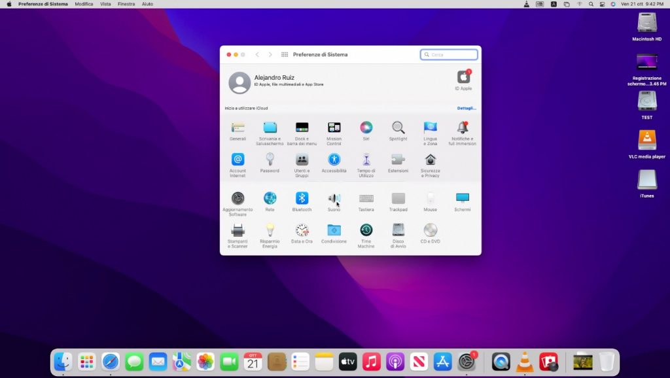This screenshot has width=670, height=378.
Task: Open Suono sound settings
Action: click(334, 199)
